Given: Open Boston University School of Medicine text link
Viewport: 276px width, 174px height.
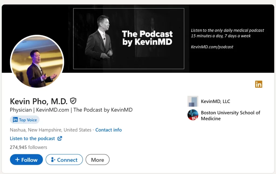Looking at the screenshot, I should pyautogui.click(x=230, y=115).
